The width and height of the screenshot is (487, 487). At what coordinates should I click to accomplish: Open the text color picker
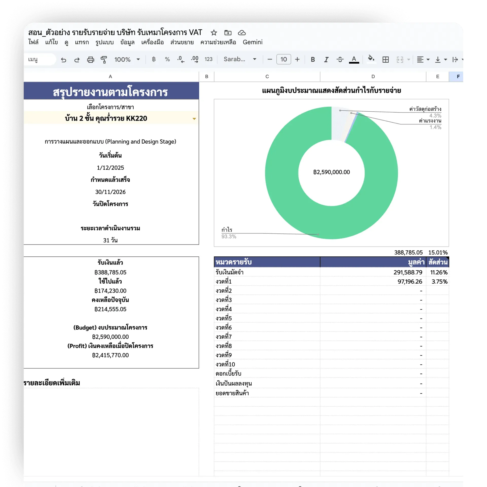tap(354, 59)
